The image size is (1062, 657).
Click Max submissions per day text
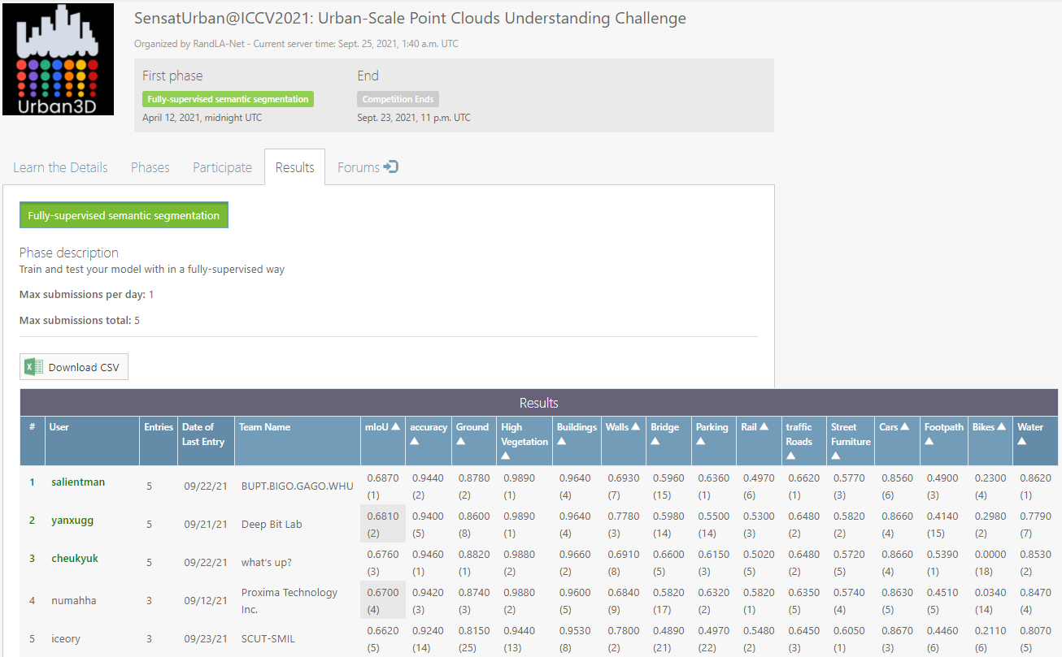point(86,294)
